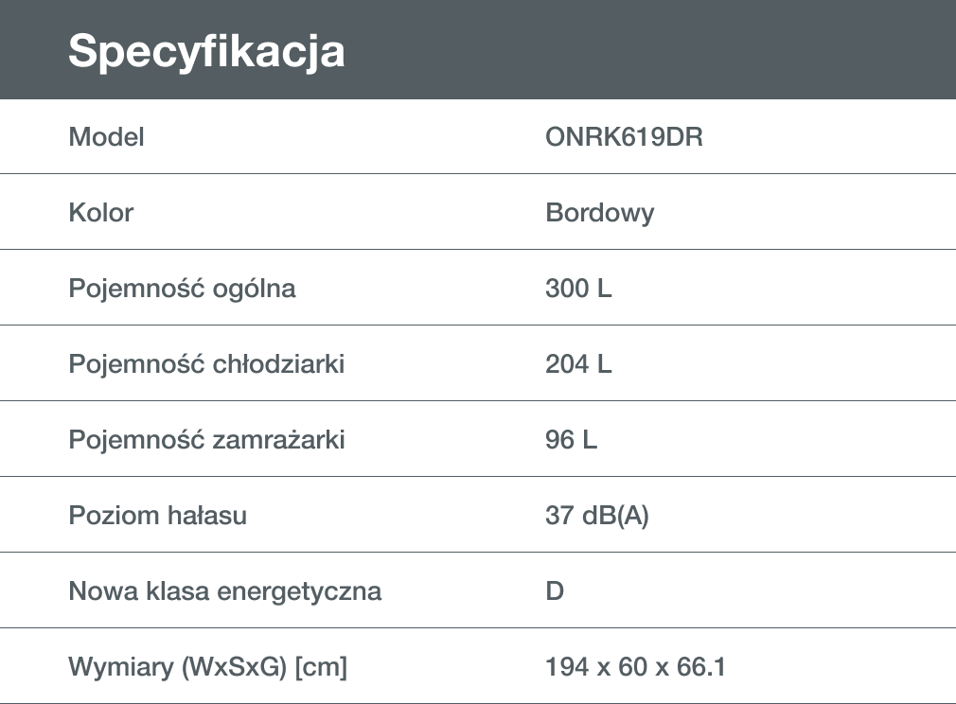Click the dark gray header bar
The height and width of the screenshot is (704, 956).
pyautogui.click(x=478, y=49)
